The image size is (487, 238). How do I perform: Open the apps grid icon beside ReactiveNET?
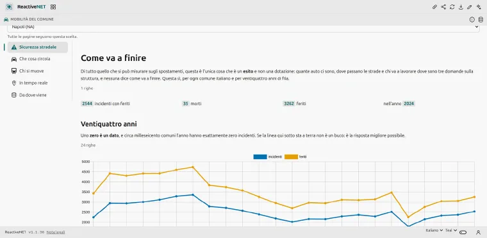pyautogui.click(x=53, y=7)
